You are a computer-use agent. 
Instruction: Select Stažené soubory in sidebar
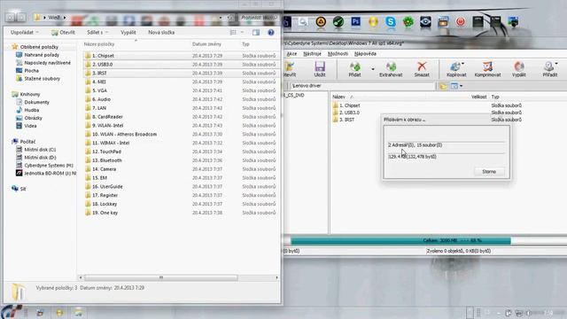pos(38,79)
